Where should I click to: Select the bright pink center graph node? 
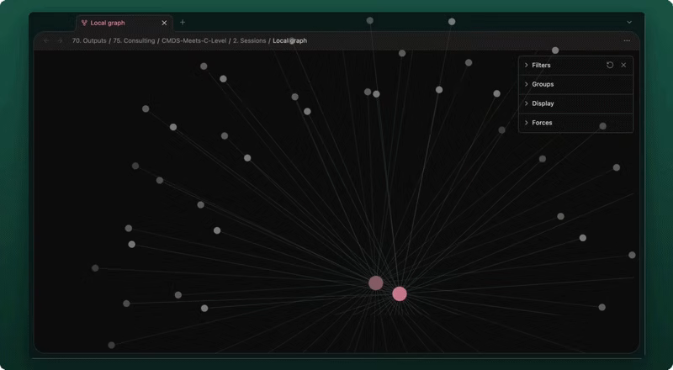[x=399, y=294]
